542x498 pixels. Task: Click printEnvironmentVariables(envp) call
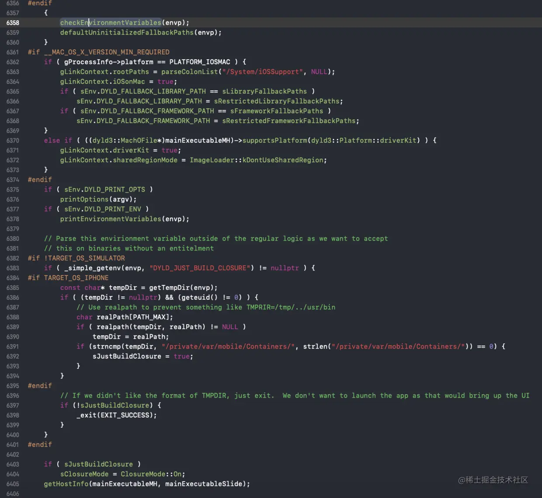coord(125,219)
